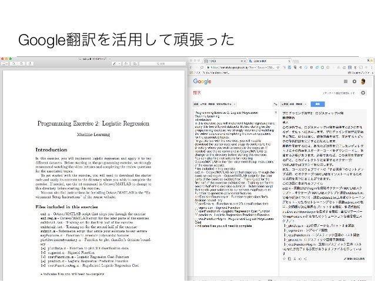Open the other bookmarks folder in Chrome

tap(359, 73)
